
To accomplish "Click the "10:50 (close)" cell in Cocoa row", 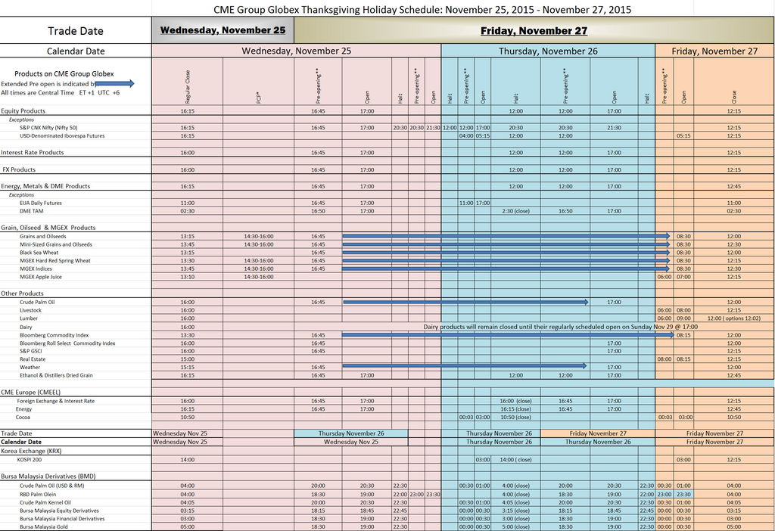I will click(x=515, y=417).
